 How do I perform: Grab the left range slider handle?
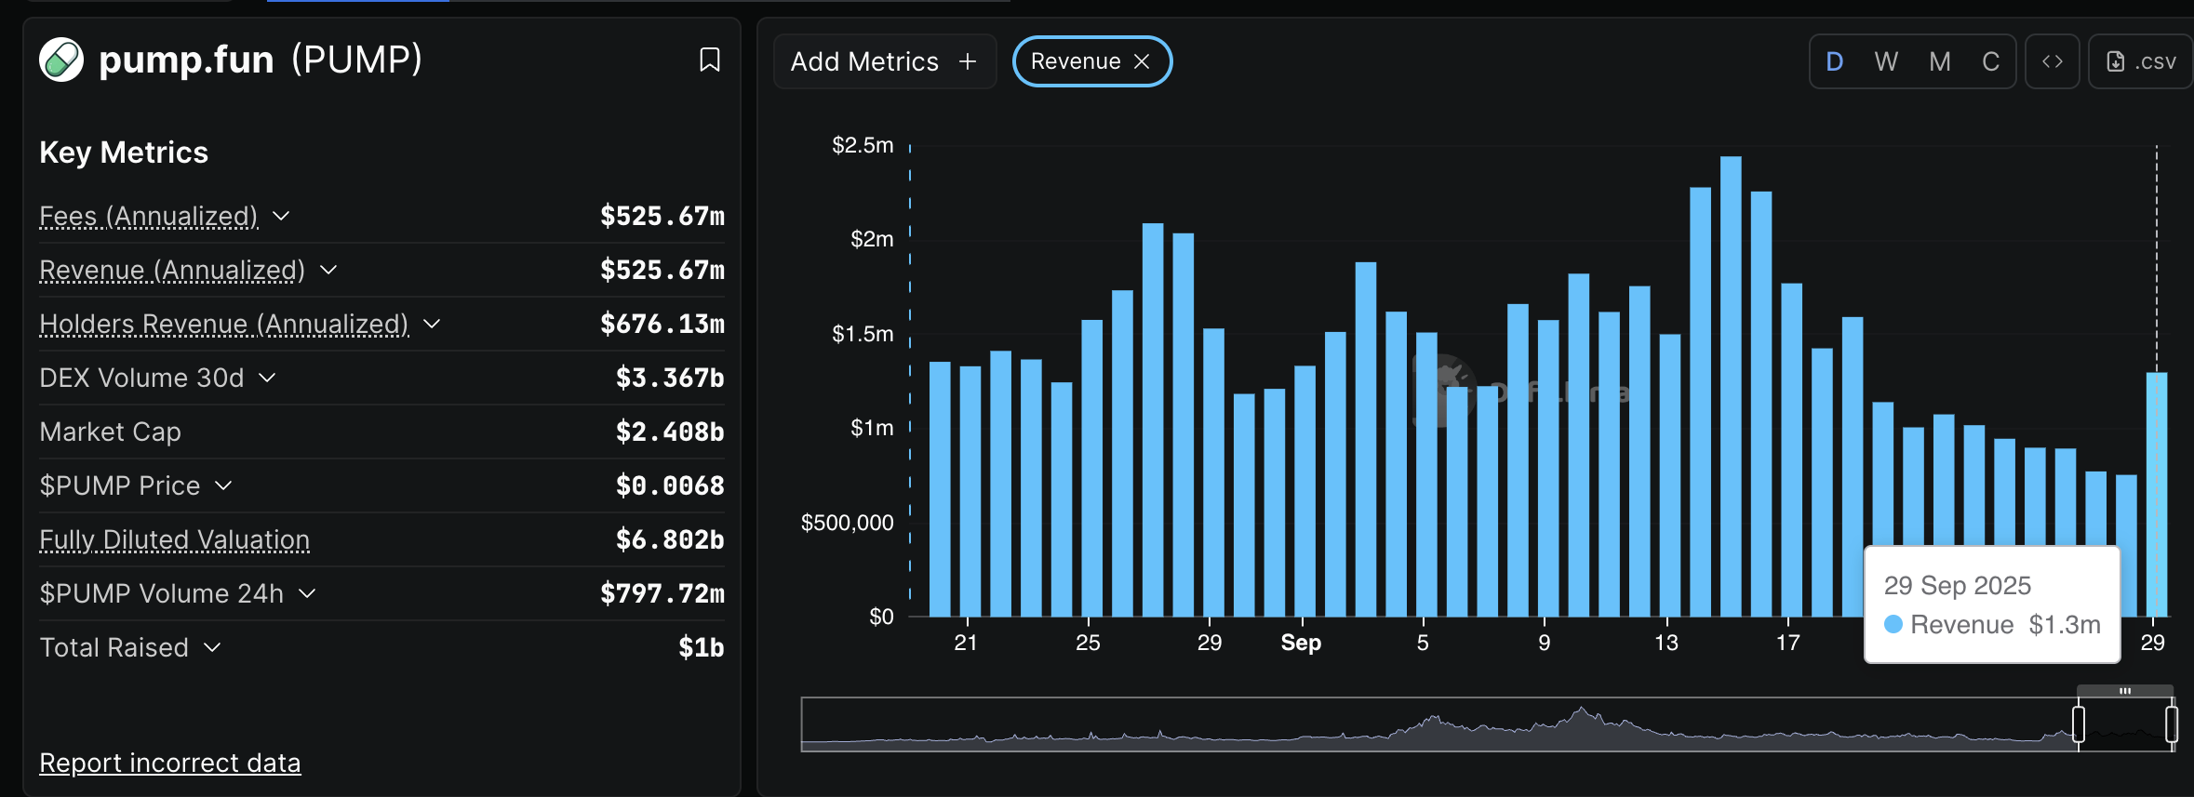click(2078, 724)
